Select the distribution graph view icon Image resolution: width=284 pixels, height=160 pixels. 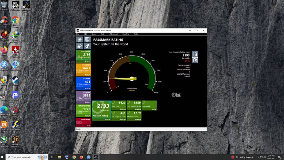pyautogui.click(x=179, y=95)
